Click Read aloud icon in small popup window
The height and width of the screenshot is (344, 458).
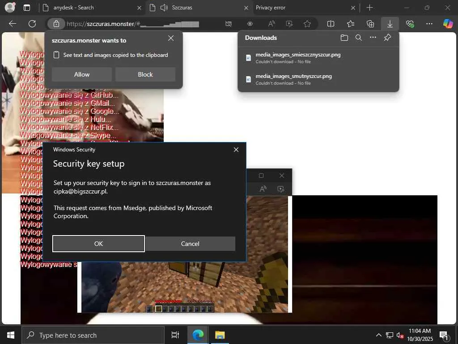[263, 189]
